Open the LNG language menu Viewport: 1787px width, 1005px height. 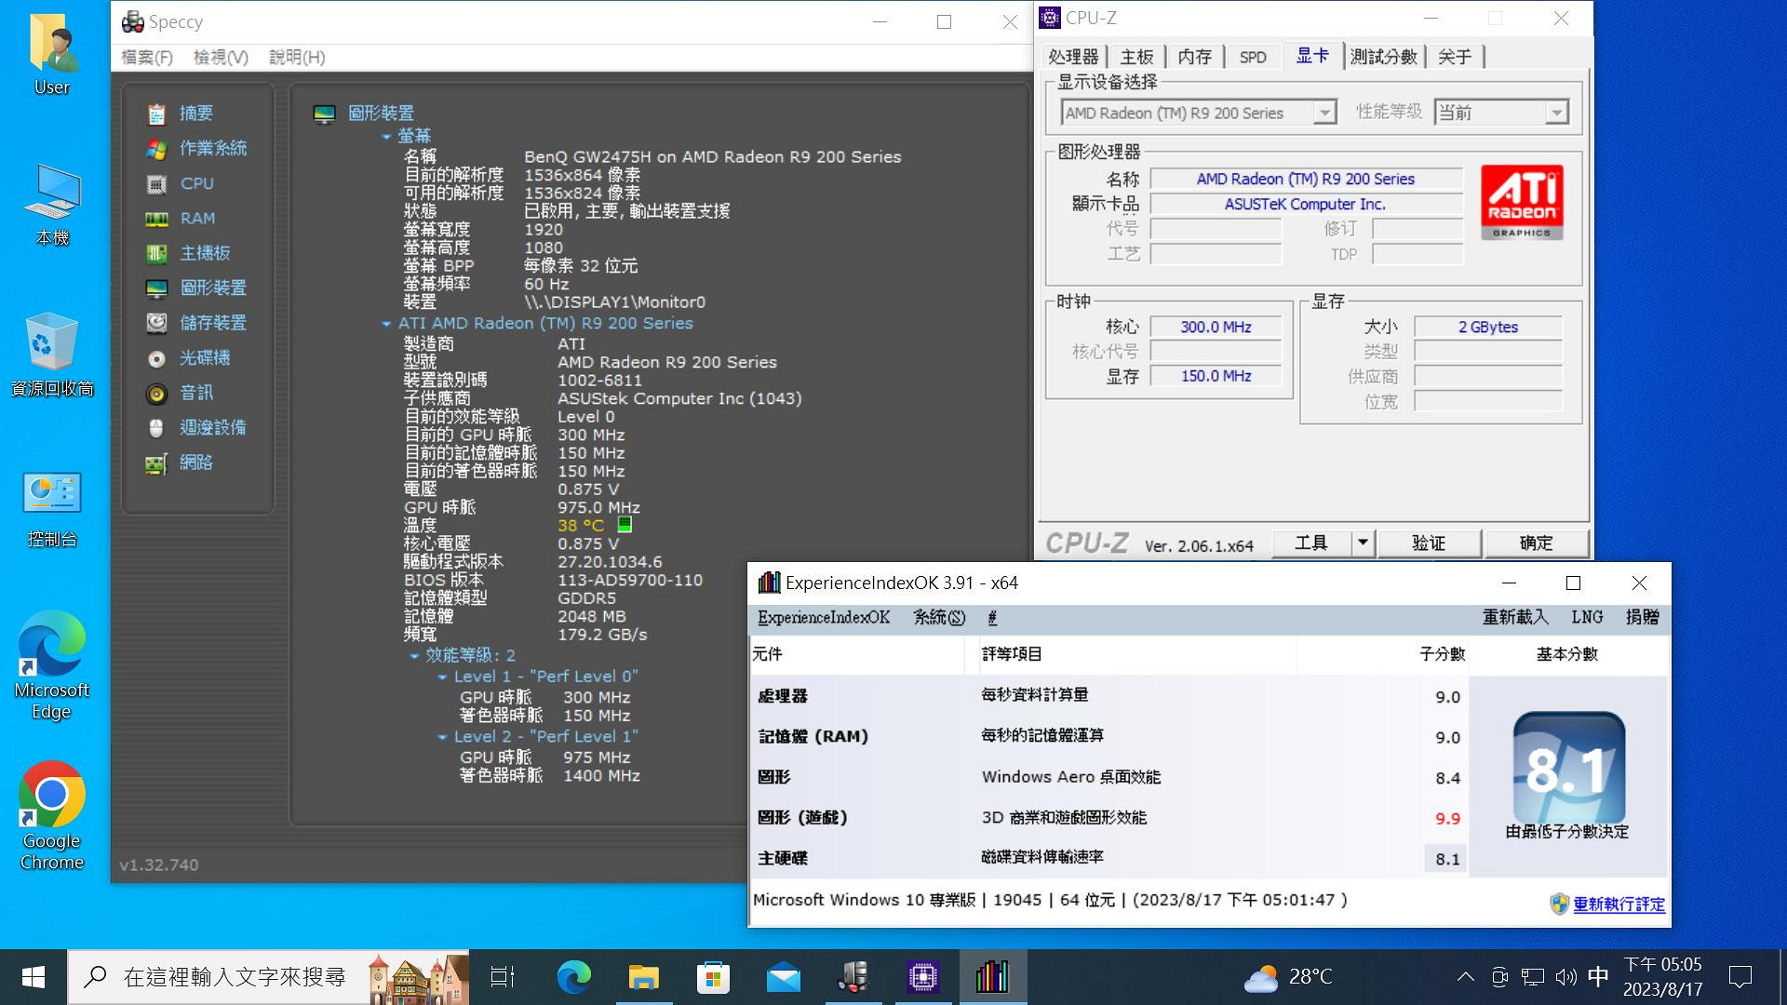(x=1587, y=618)
